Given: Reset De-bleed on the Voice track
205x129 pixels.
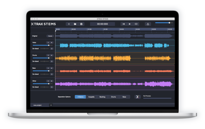Looking at the screenshot, I should 51,49.
